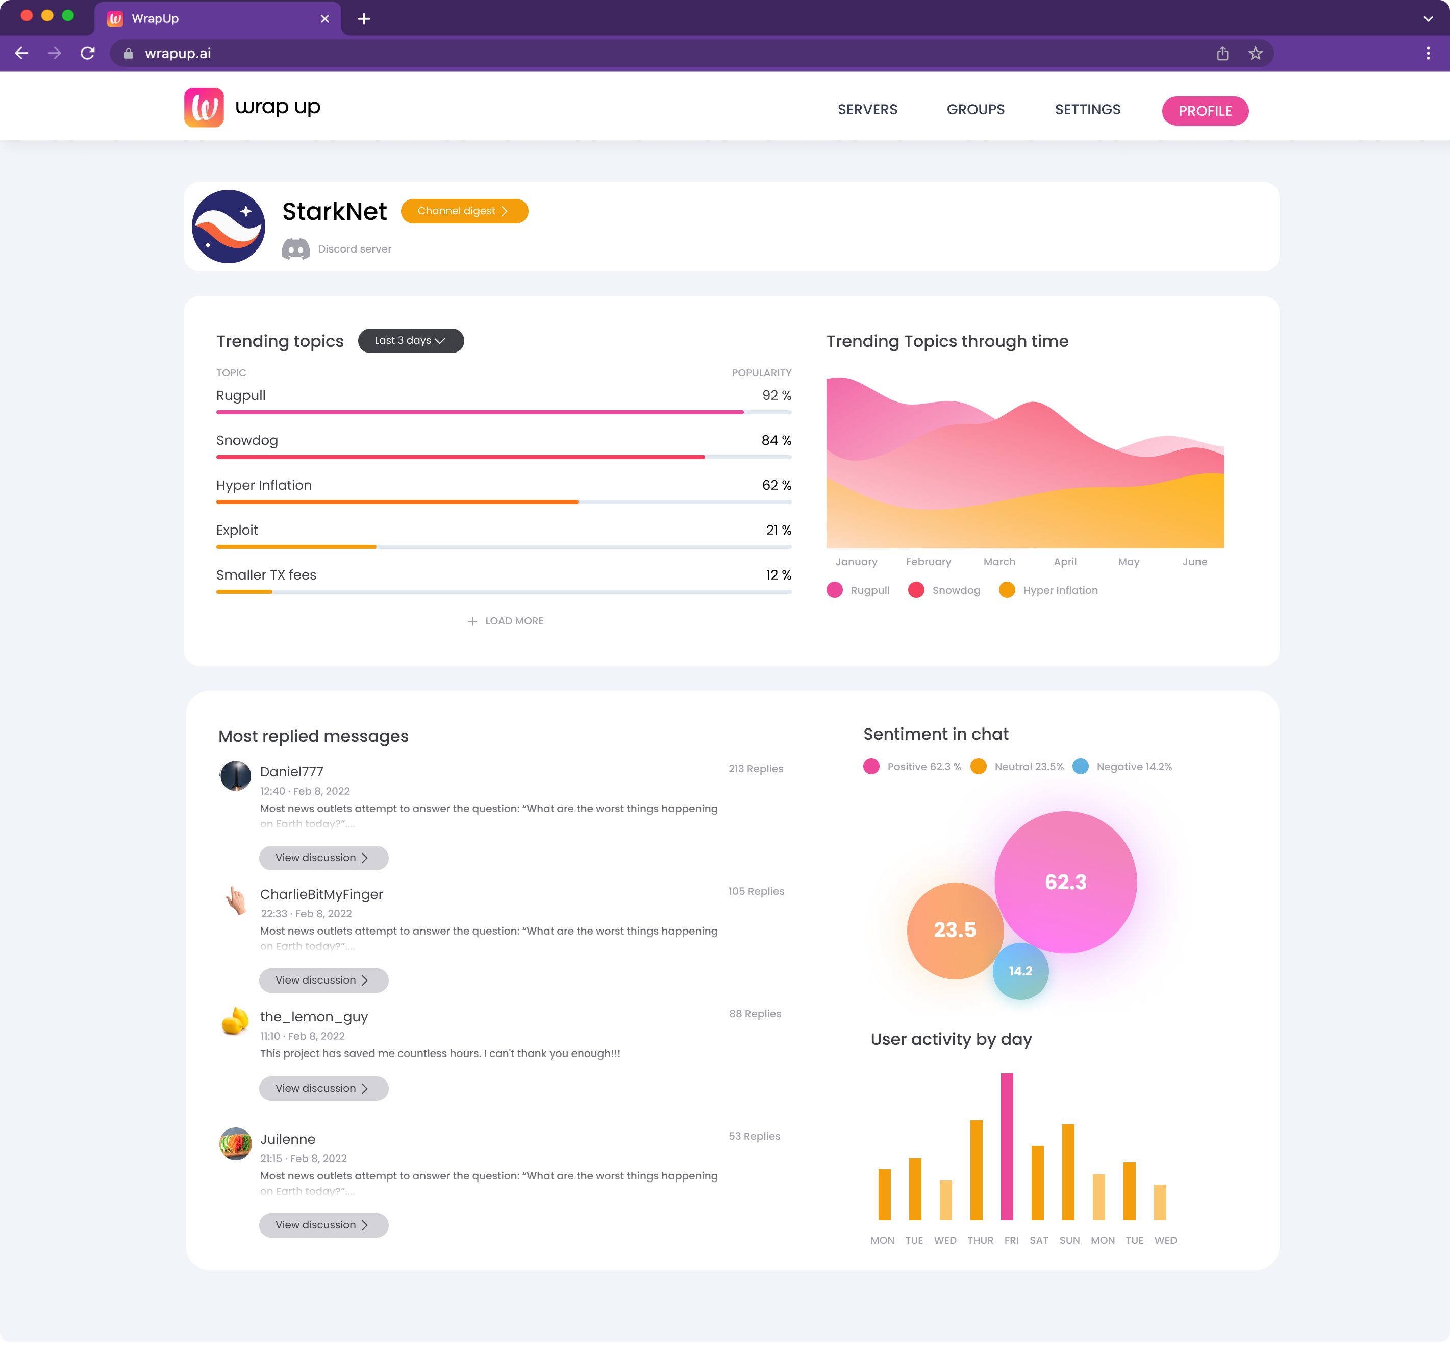Click the username Daniel777
The image size is (1450, 1357).
292,771
